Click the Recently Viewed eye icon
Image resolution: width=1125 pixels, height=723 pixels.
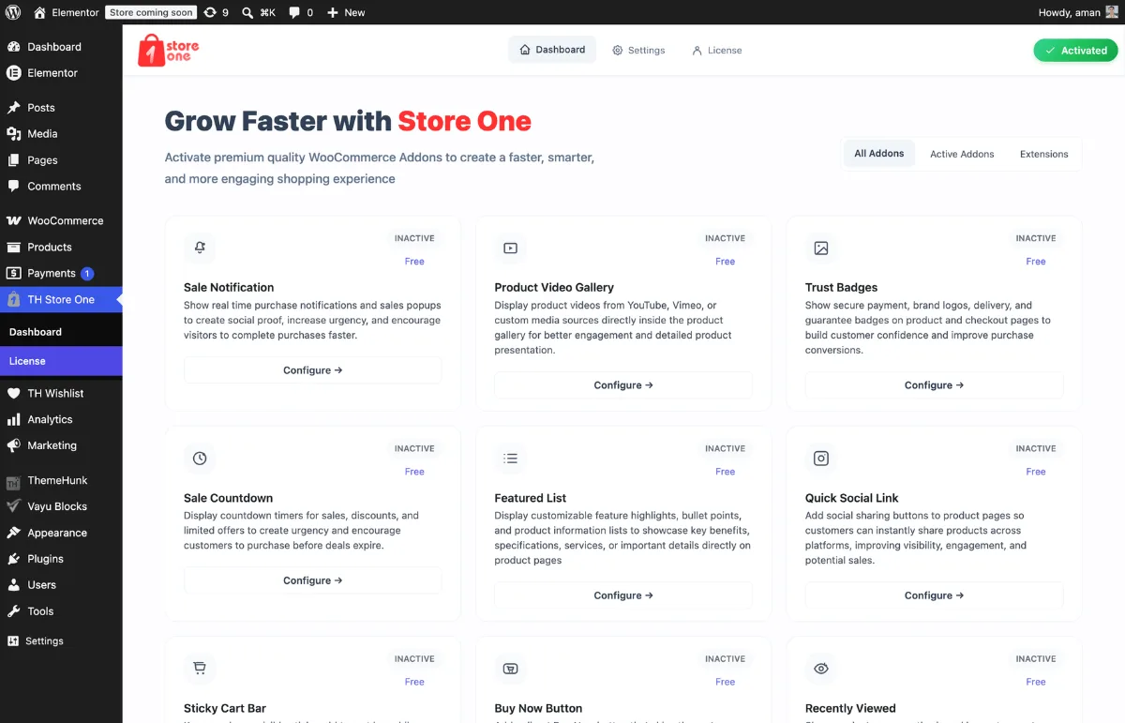[821, 669]
